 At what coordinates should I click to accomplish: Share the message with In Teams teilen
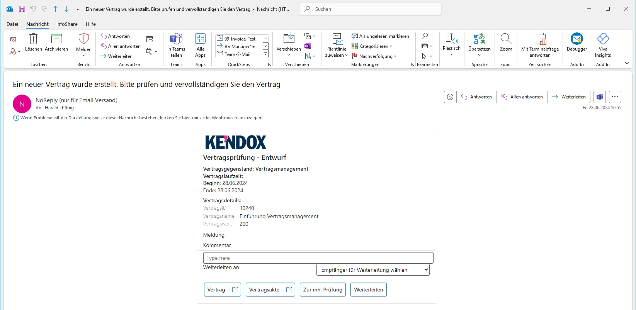click(x=176, y=45)
